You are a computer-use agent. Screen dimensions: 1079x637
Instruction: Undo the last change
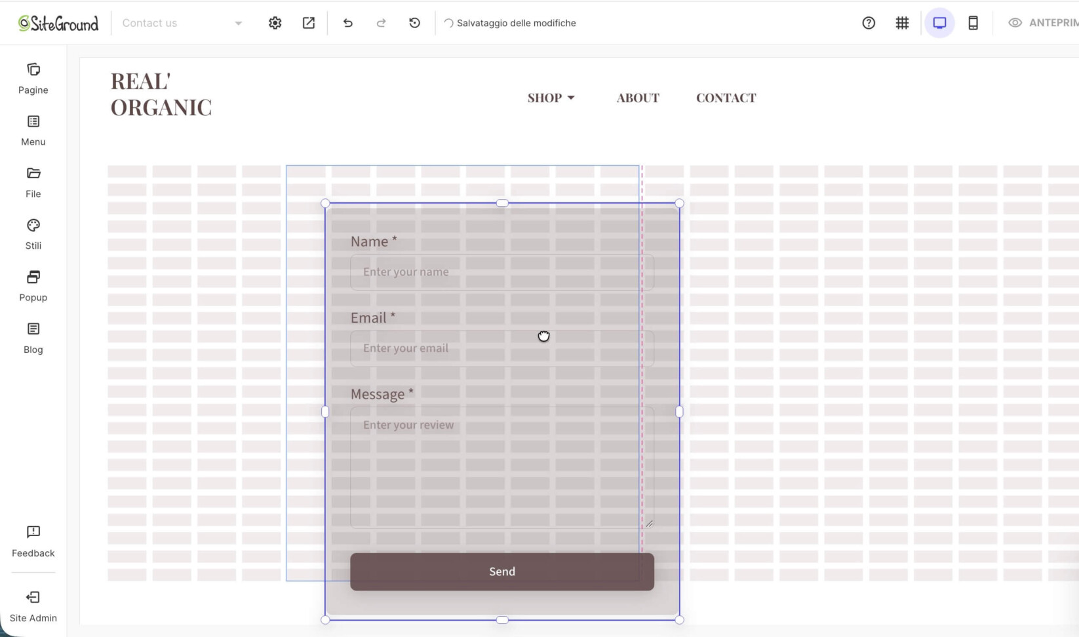click(x=348, y=23)
